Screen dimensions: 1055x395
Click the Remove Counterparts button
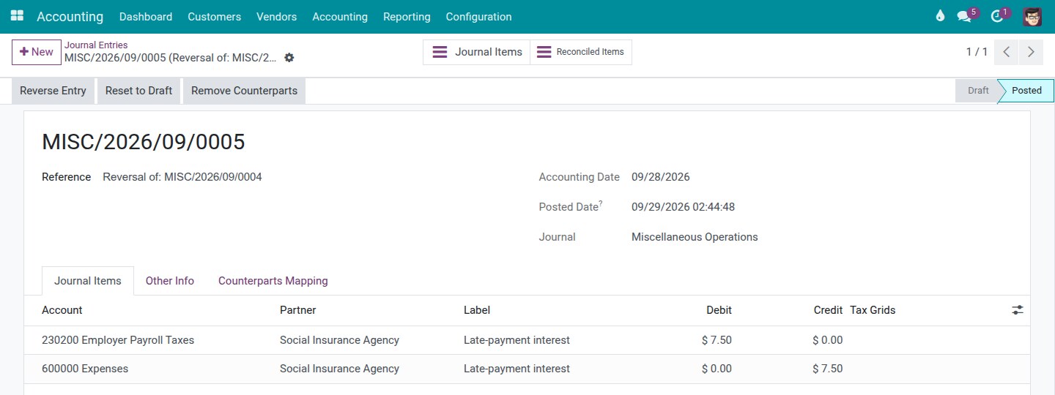[244, 91]
